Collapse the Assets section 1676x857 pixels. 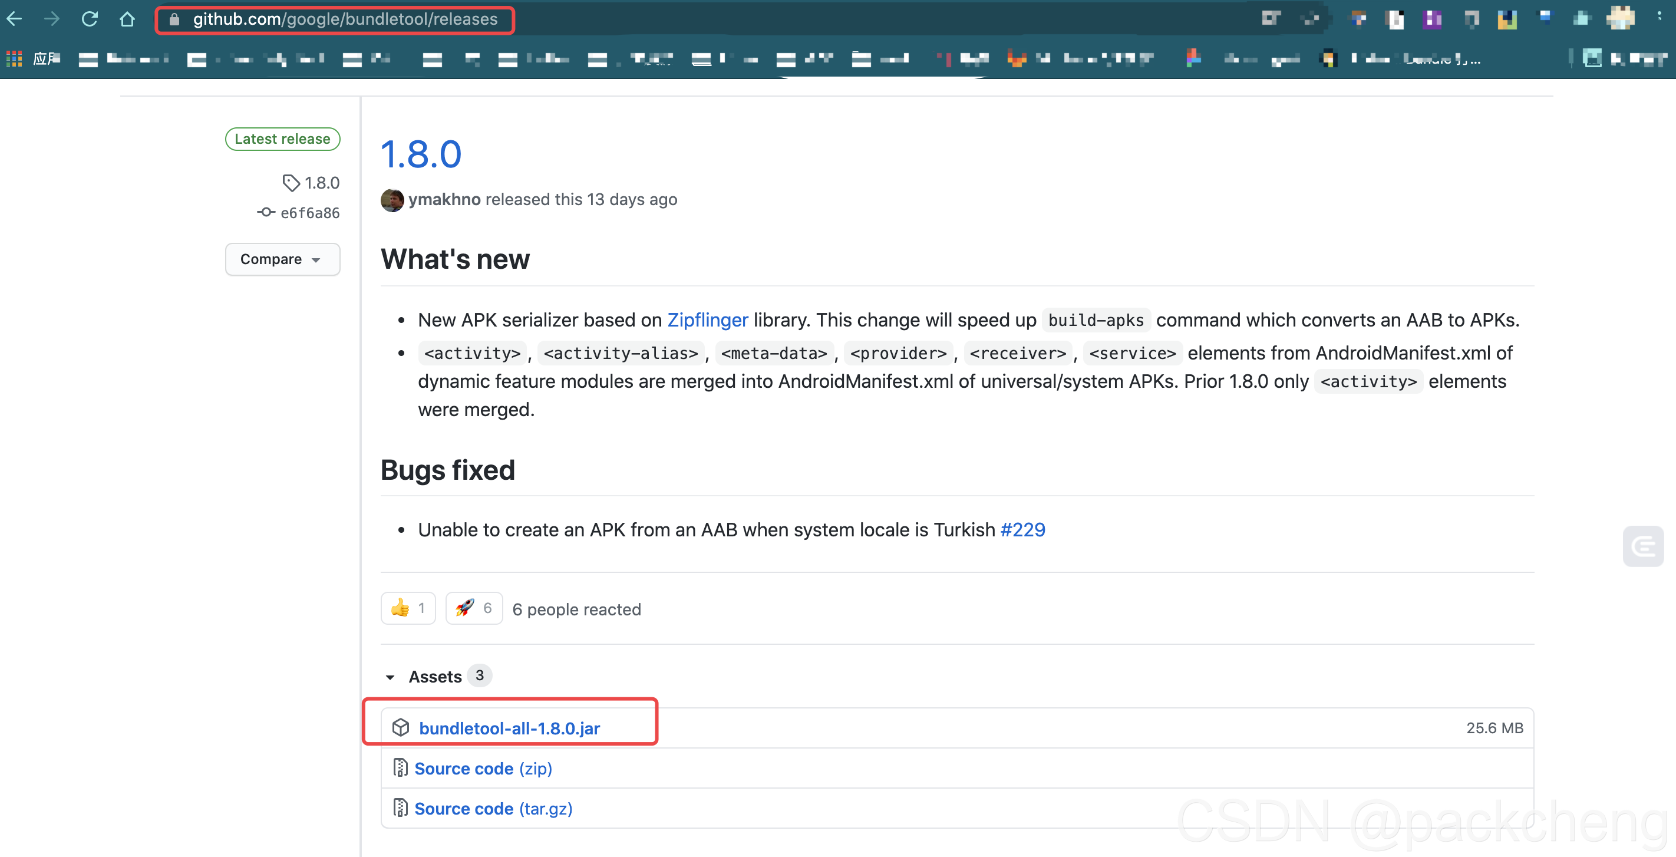point(390,677)
